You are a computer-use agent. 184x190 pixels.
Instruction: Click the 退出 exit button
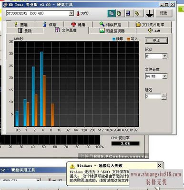(x=164, y=13)
